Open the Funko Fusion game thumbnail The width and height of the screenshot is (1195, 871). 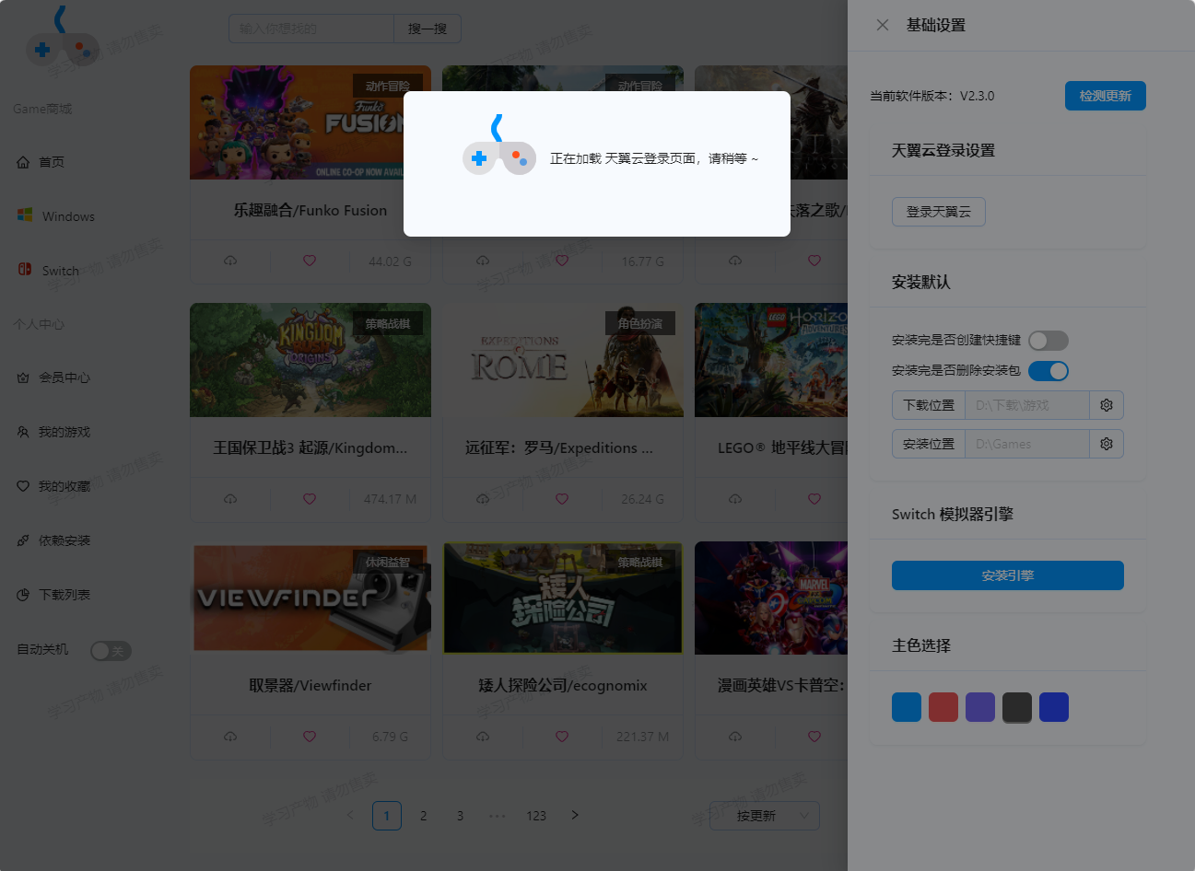pos(310,122)
